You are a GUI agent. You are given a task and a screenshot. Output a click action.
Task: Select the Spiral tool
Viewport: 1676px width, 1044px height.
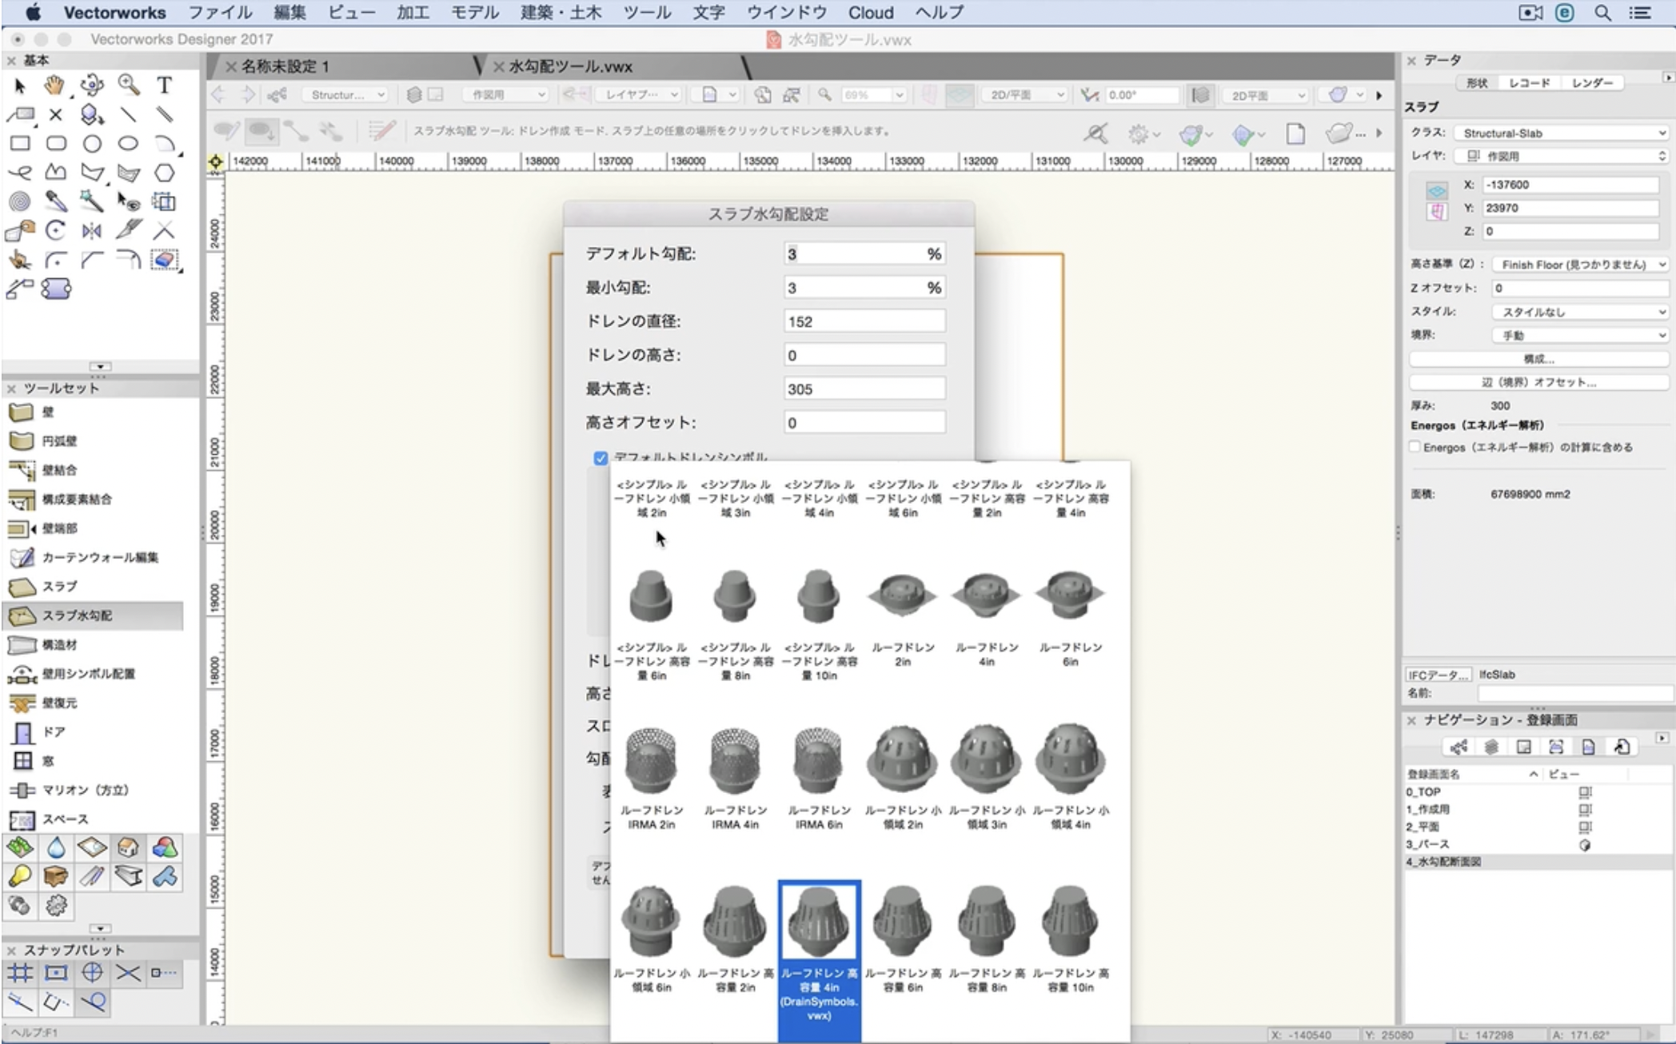click(20, 201)
